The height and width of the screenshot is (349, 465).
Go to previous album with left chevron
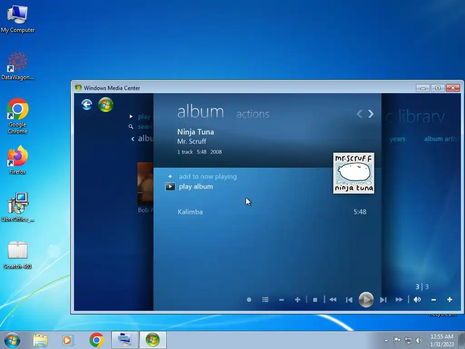[x=360, y=114]
